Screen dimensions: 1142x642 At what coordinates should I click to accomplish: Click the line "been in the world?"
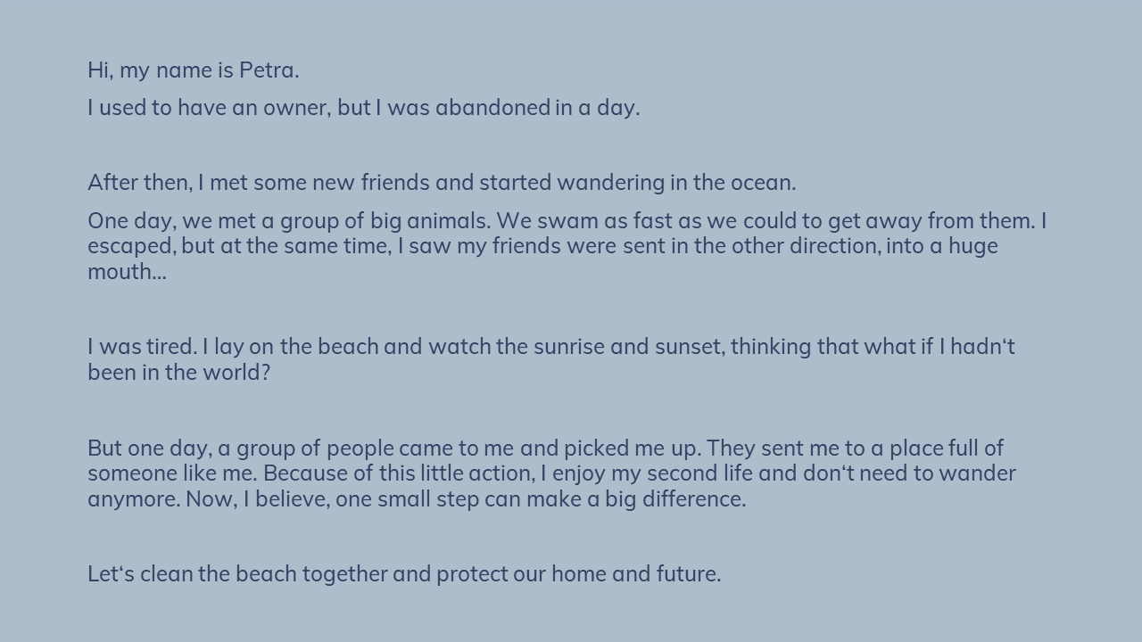tap(178, 373)
